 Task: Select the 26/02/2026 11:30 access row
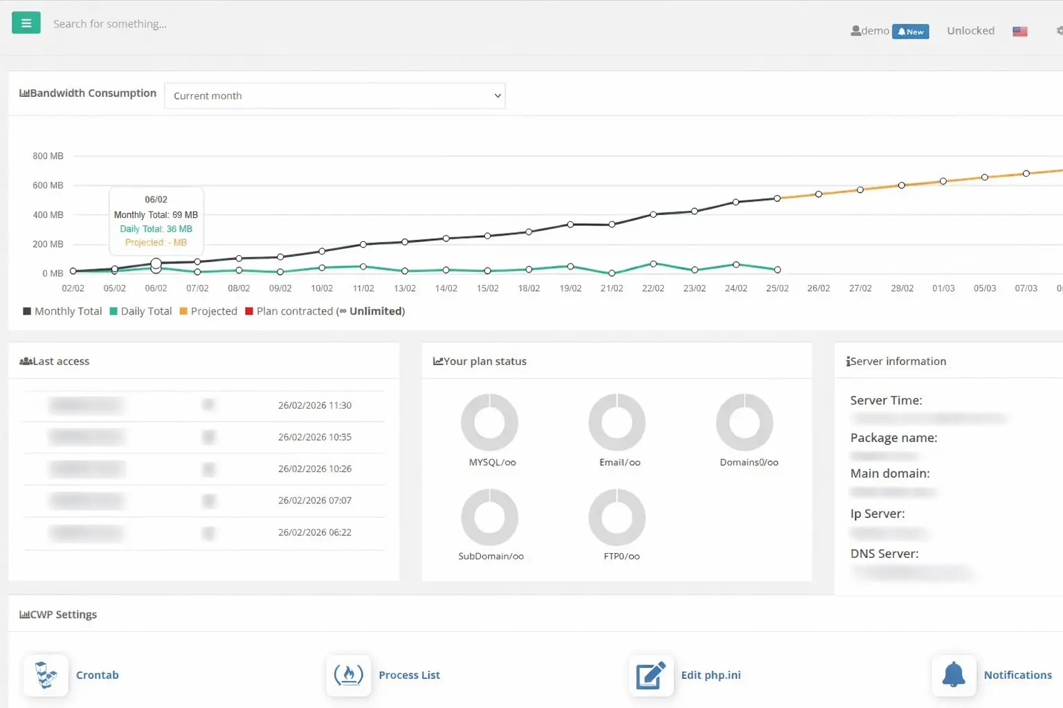[204, 406]
